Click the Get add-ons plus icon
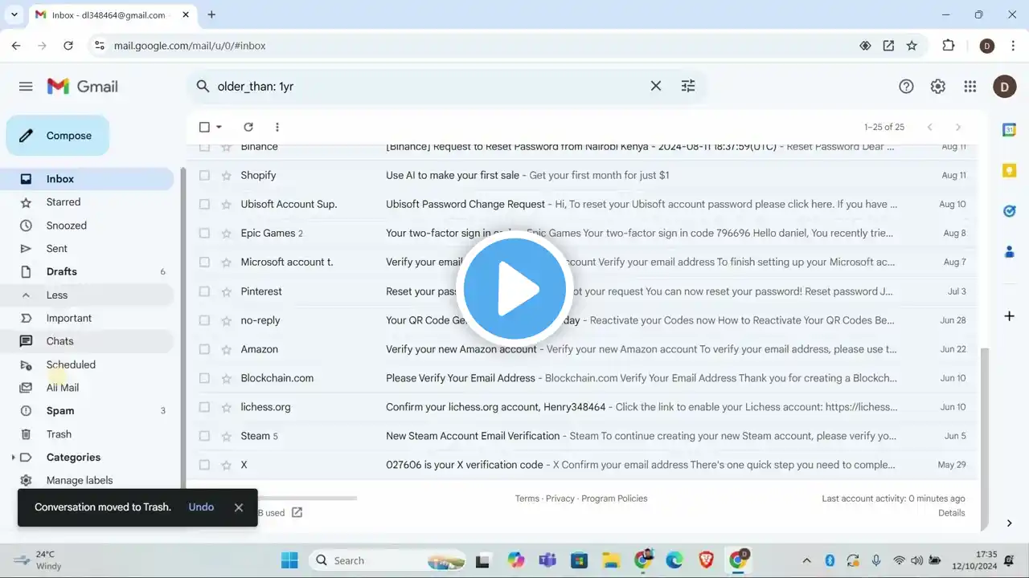This screenshot has height=578, width=1029. [x=1010, y=316]
